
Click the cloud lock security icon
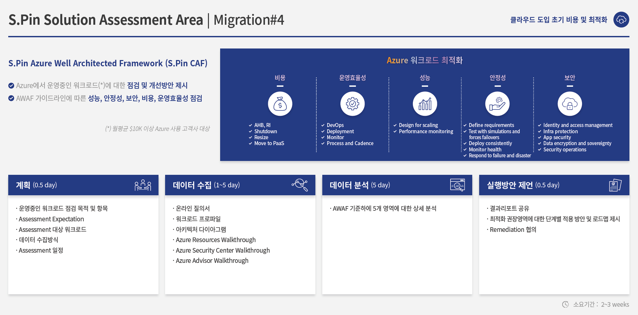(570, 104)
